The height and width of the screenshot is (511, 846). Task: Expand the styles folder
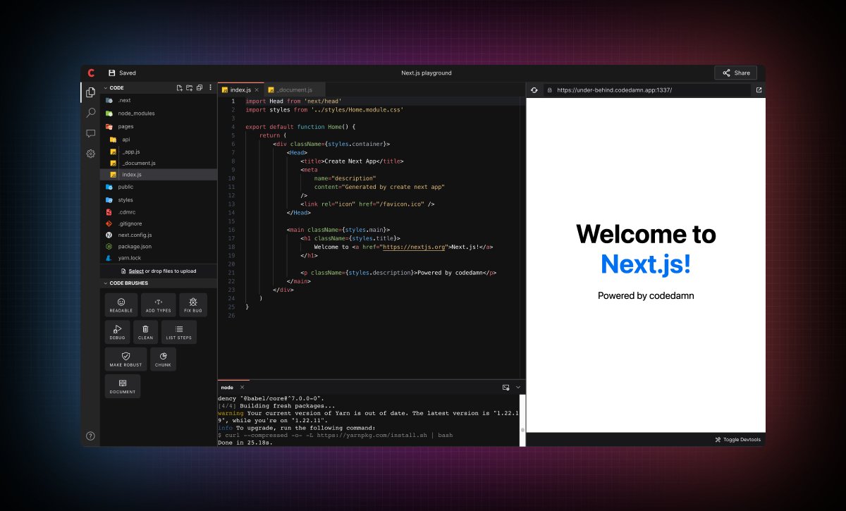(x=159, y=200)
